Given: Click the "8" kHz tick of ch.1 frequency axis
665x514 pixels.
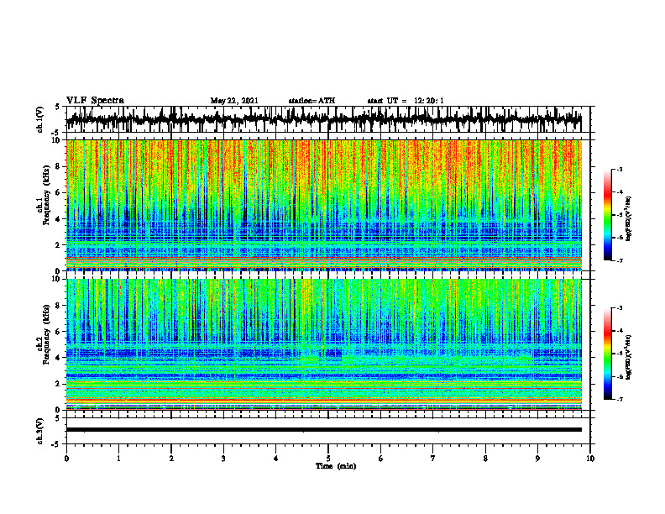Looking at the screenshot, I should click(x=59, y=166).
